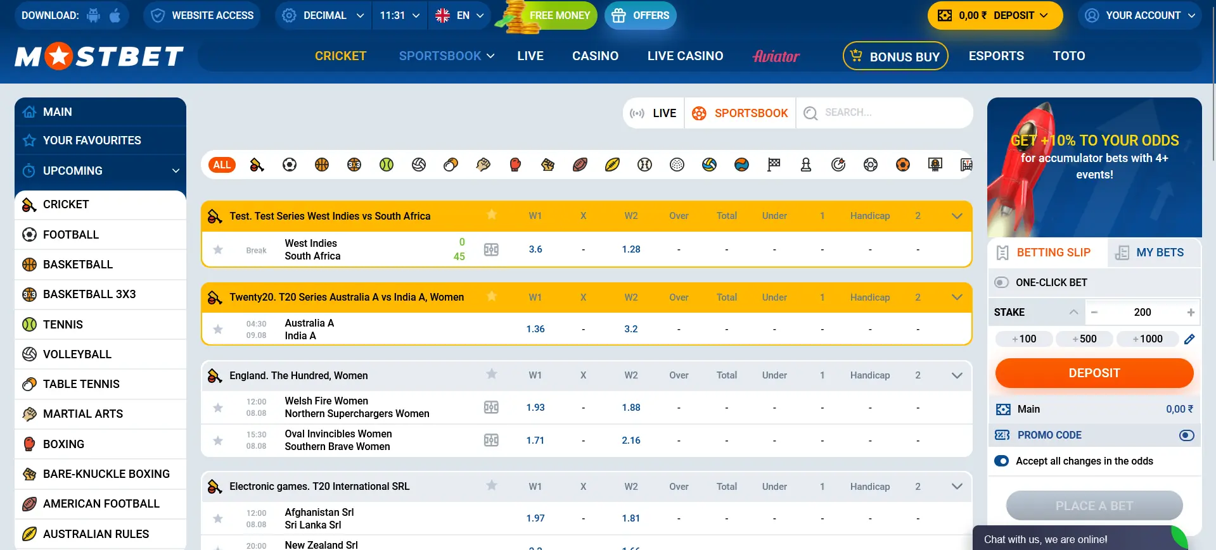Favourite the West Indies vs South Africa match star
Viewport: 1216px width, 550px height.
[x=218, y=249]
